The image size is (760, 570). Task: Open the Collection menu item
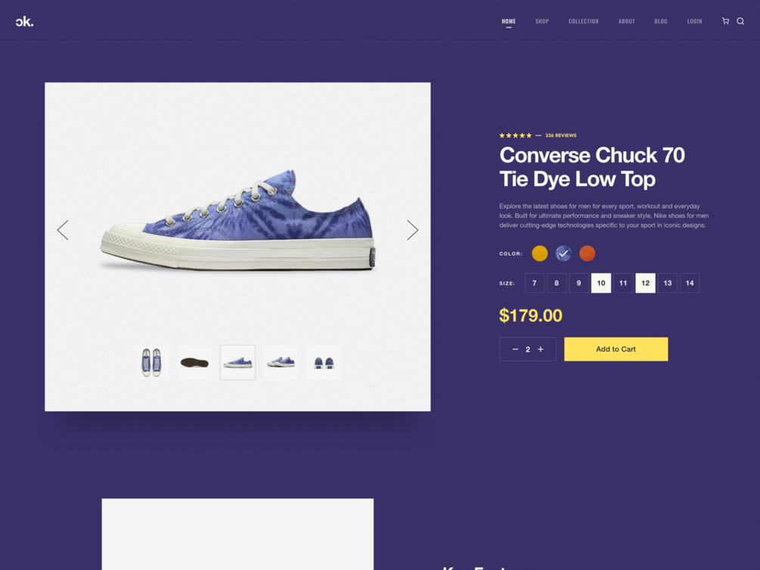pos(583,21)
